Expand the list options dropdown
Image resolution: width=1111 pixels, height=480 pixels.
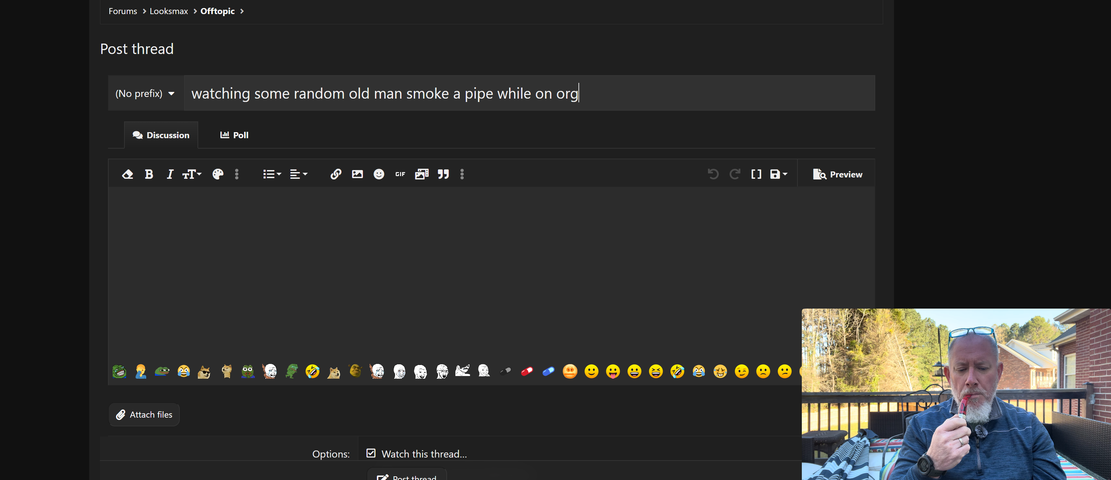(x=272, y=174)
